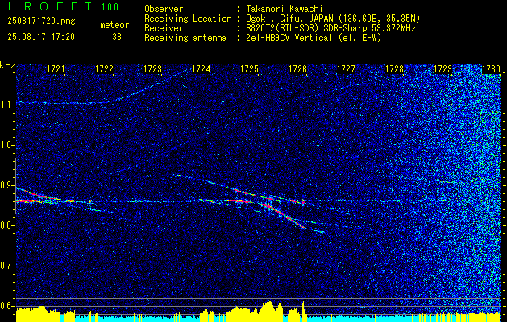Select the filename 2508171720.png
The image size is (507, 322).
tap(41, 22)
